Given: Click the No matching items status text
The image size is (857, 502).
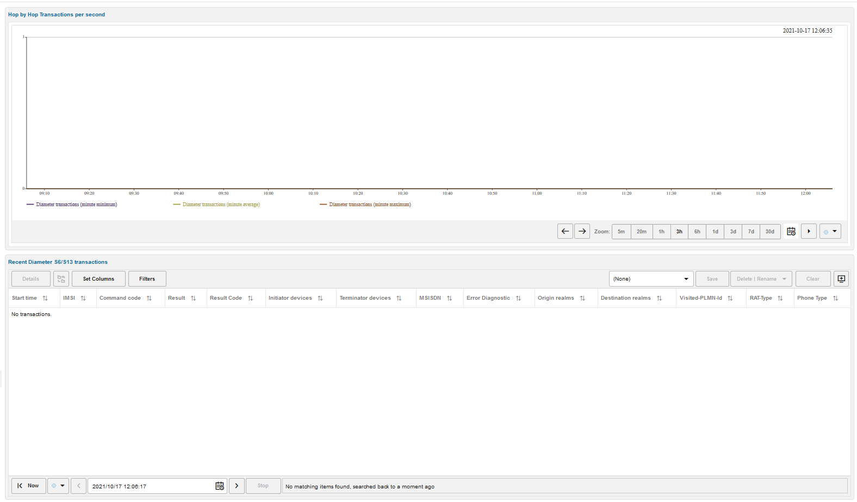Looking at the screenshot, I should (360, 487).
